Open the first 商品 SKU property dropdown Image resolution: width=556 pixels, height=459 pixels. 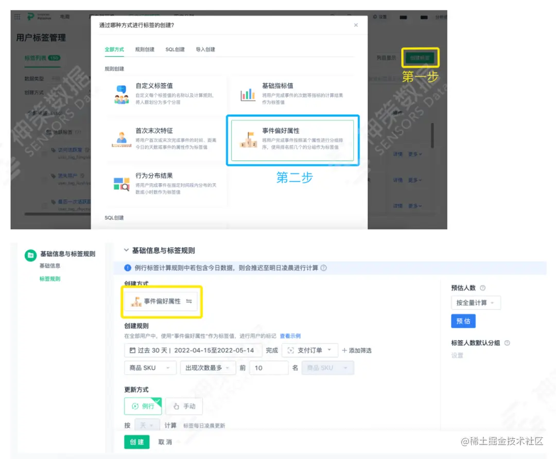[x=150, y=368]
